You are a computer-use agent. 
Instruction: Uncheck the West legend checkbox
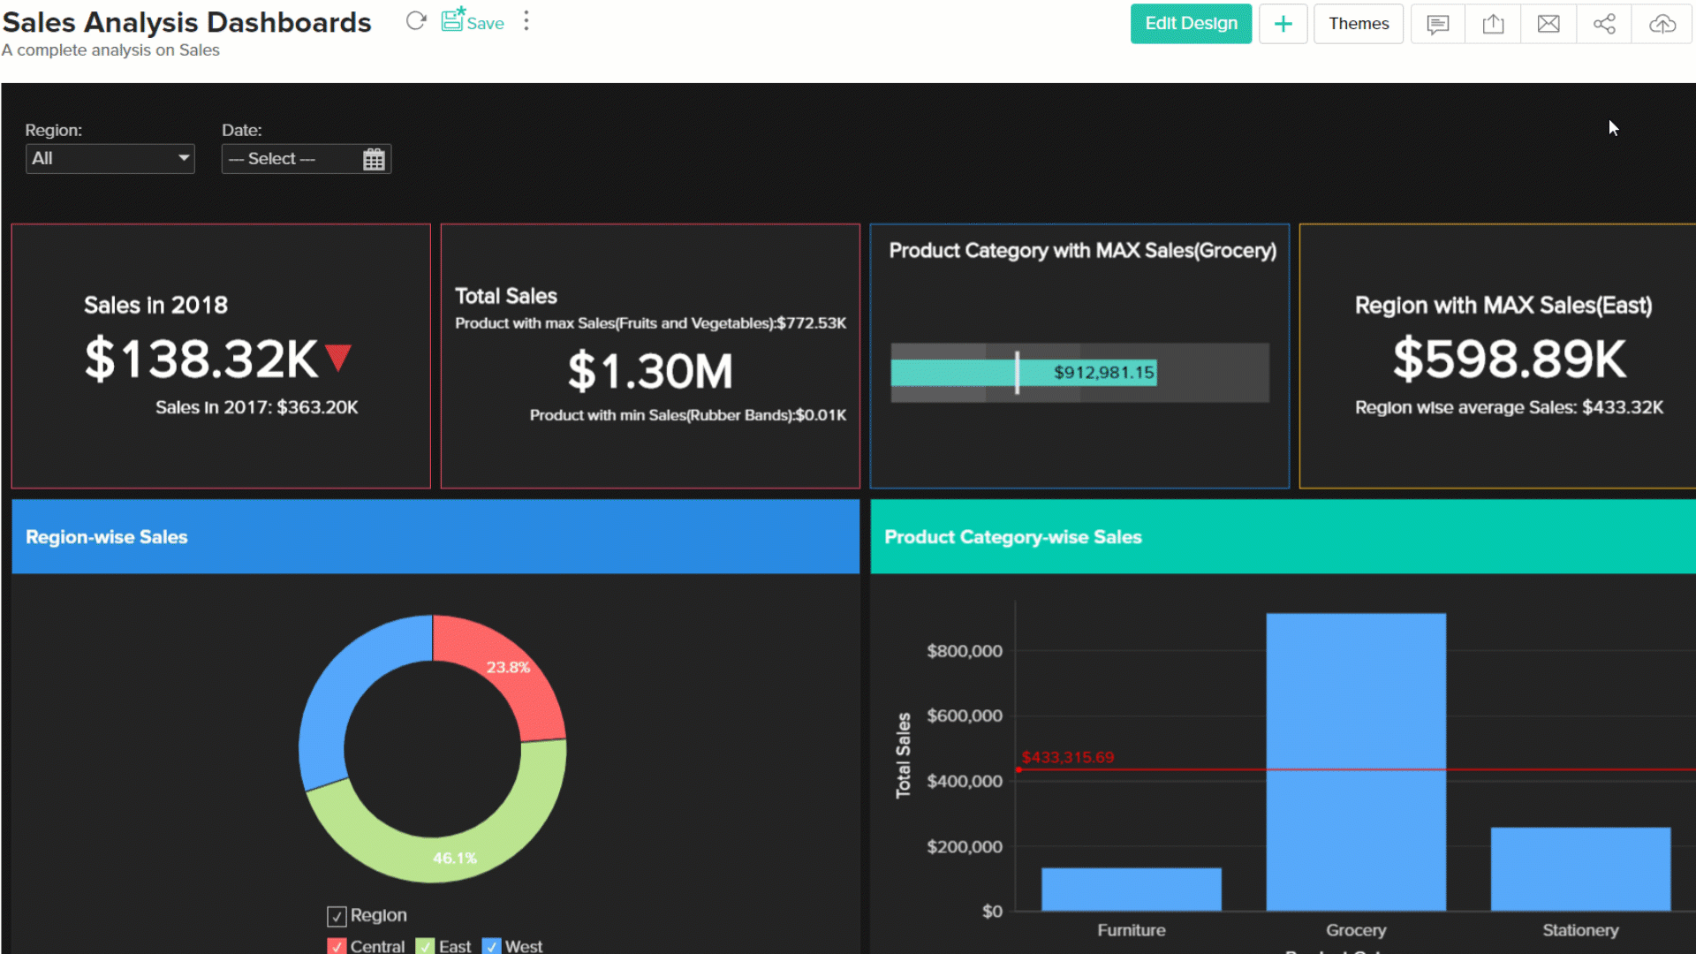492,946
